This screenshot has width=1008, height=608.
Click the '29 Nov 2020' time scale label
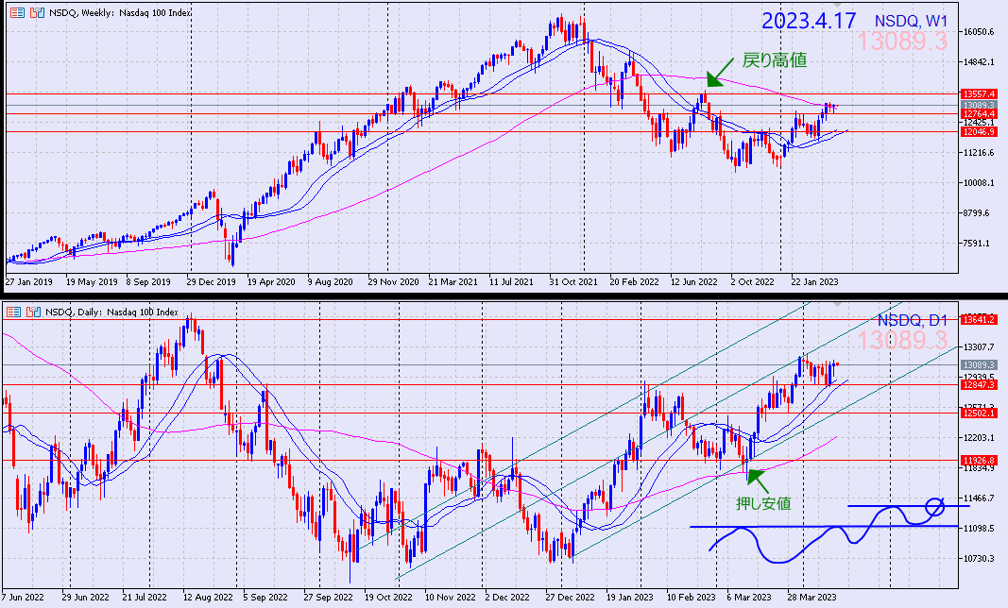(393, 281)
